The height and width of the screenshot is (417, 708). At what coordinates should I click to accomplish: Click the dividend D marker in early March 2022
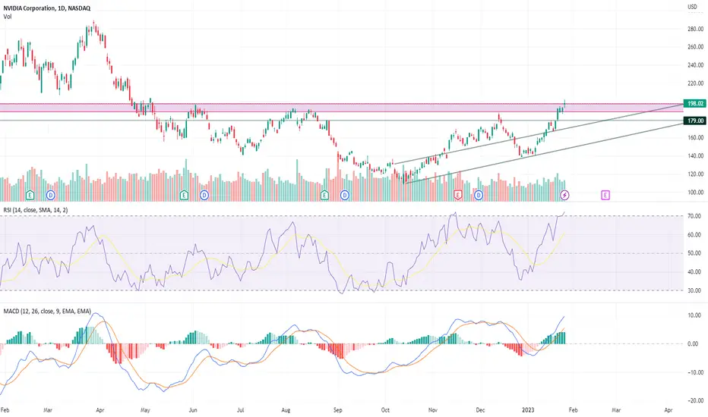tap(51, 195)
